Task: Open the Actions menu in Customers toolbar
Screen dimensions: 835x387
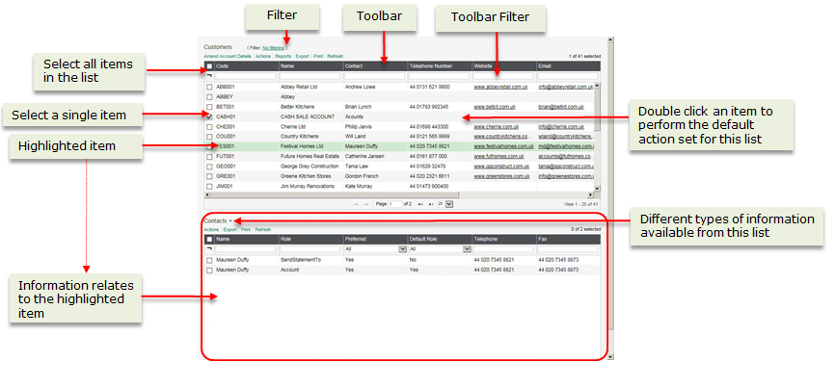Action: [263, 57]
